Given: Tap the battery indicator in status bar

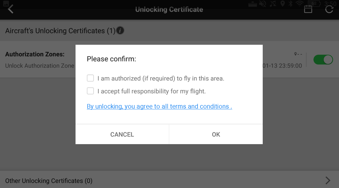Looking at the screenshot, I should click(x=314, y=4).
